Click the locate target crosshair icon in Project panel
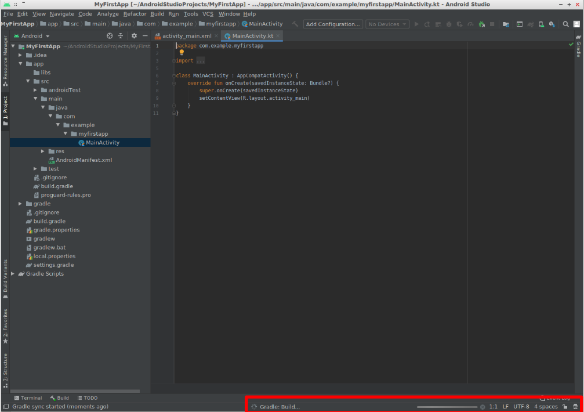This screenshot has height=412, width=584. click(110, 36)
